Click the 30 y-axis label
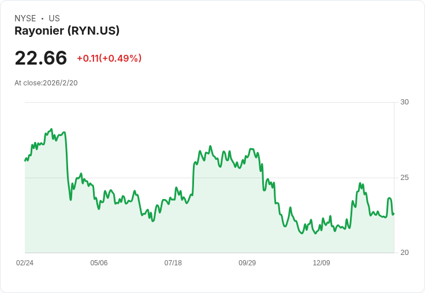This screenshot has width=425, height=293. click(405, 102)
